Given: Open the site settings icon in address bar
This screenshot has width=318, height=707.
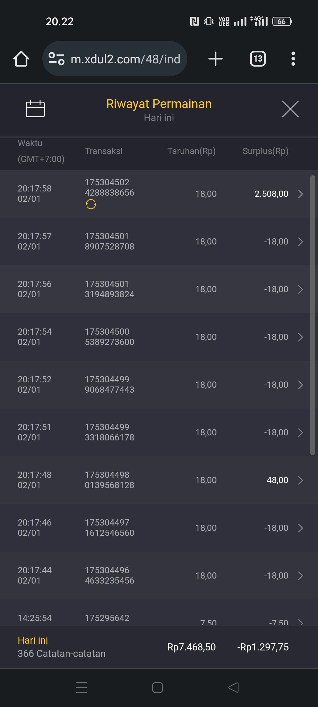Looking at the screenshot, I should click(x=56, y=59).
